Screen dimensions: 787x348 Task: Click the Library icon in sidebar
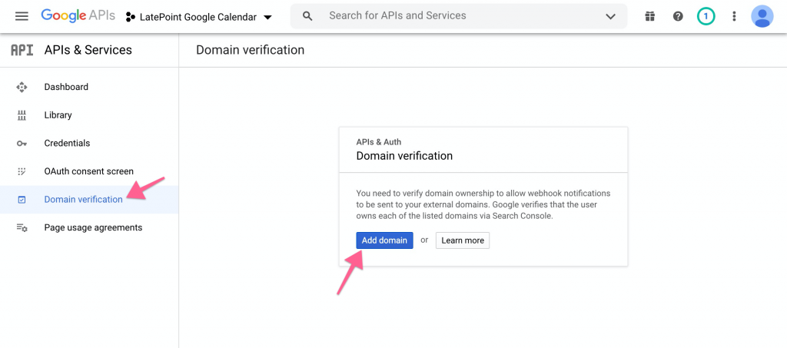[x=22, y=115]
